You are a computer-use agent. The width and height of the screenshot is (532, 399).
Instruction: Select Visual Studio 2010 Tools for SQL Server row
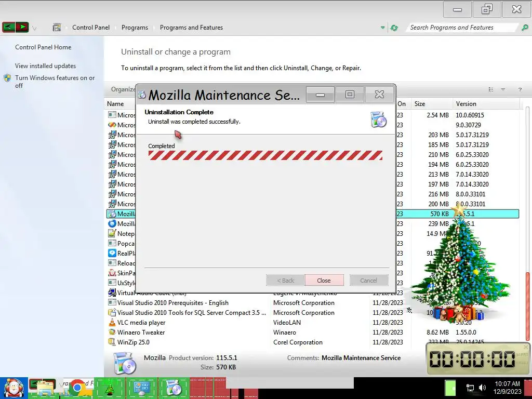(312, 312)
